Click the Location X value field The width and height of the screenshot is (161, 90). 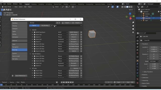[154, 47]
